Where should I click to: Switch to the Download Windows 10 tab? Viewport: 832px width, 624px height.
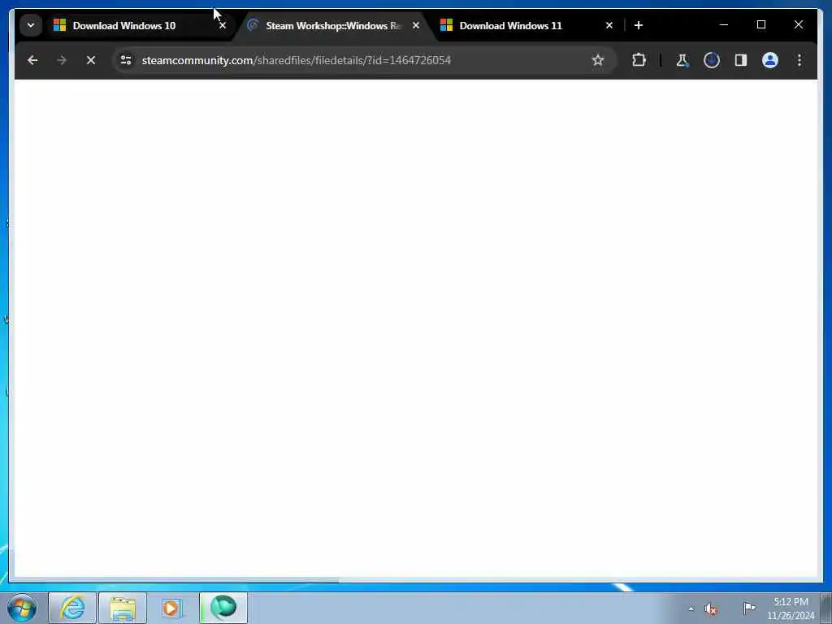[141, 25]
